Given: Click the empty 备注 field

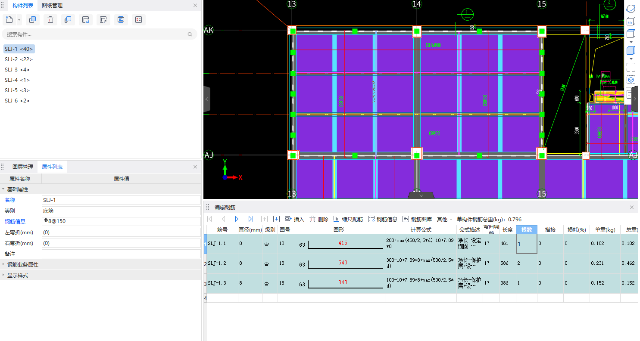Looking at the screenshot, I should coord(121,254).
